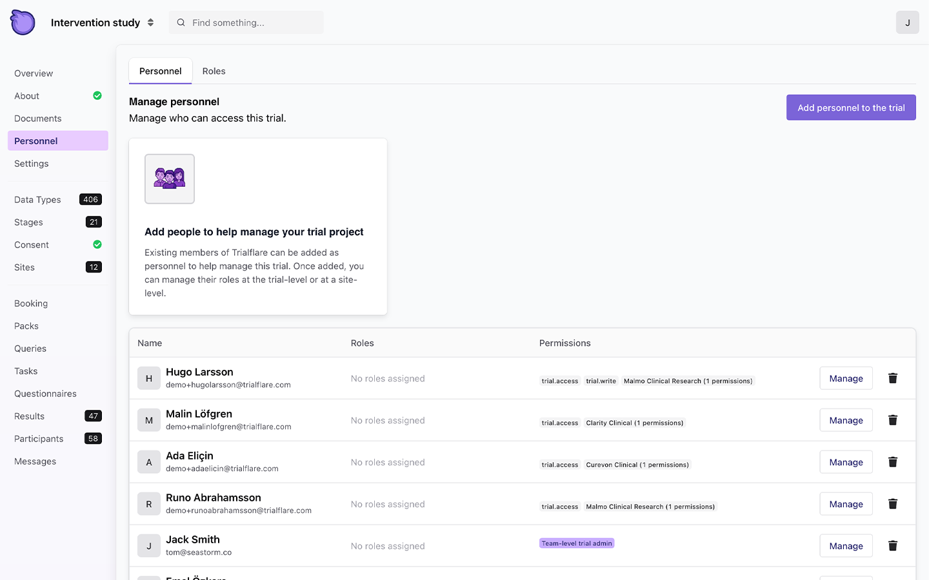Go to Tasks in the sidebar
Viewport: 929px width, 580px height.
(x=58, y=371)
